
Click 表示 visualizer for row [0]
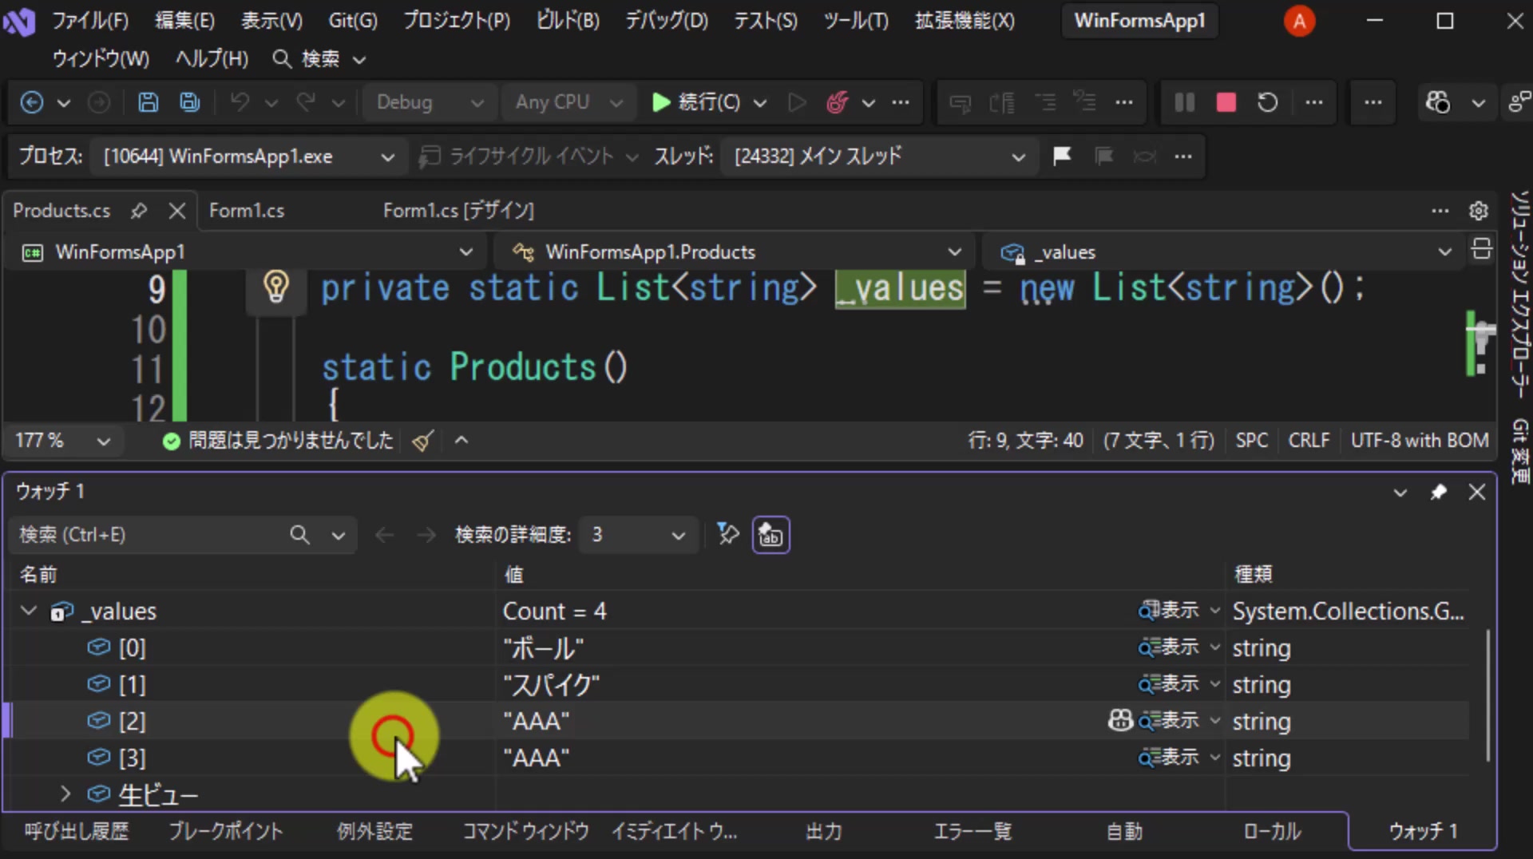click(1170, 647)
